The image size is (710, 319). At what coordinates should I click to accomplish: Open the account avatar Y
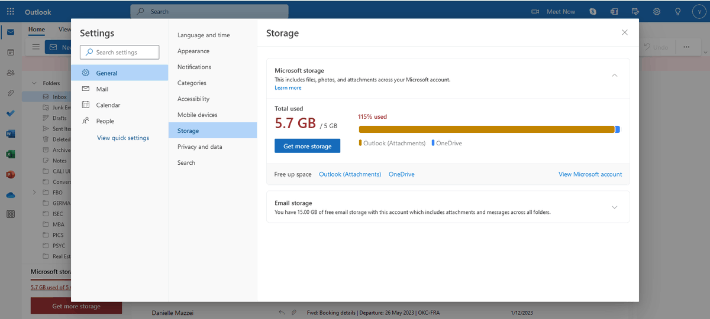click(699, 11)
